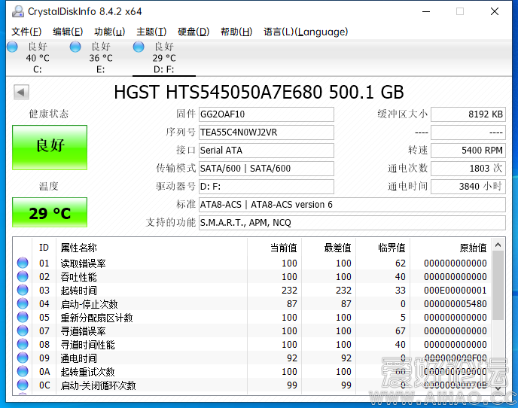Go to previous disk with left arrow

[x=21, y=92]
